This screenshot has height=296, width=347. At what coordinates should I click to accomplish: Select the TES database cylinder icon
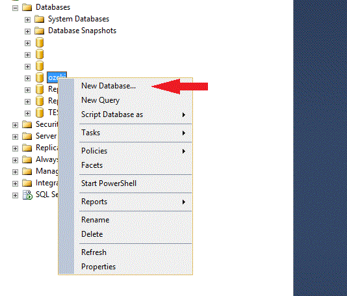coord(40,113)
